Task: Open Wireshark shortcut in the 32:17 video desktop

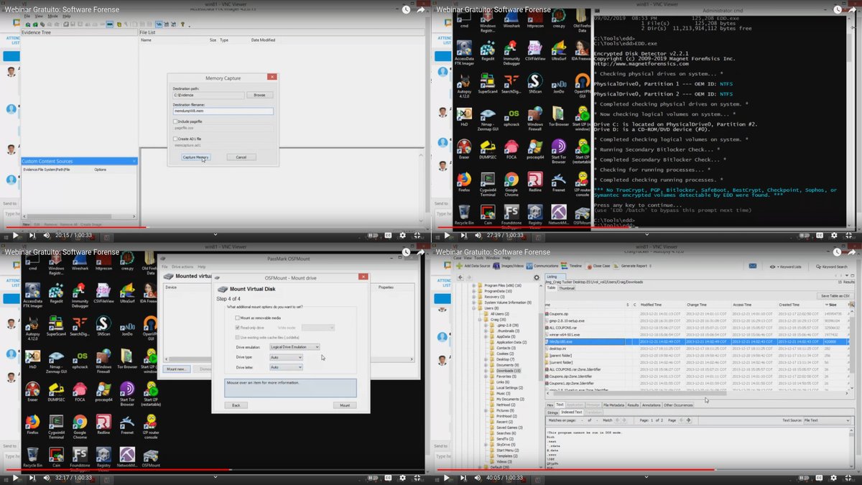Action: coord(80,259)
